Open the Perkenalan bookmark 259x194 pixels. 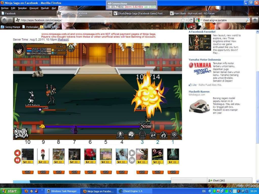(x=30, y=27)
